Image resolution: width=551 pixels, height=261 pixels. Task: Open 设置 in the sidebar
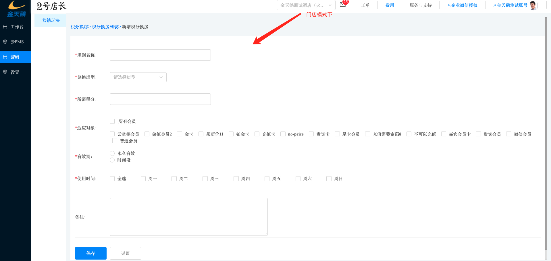coord(16,72)
